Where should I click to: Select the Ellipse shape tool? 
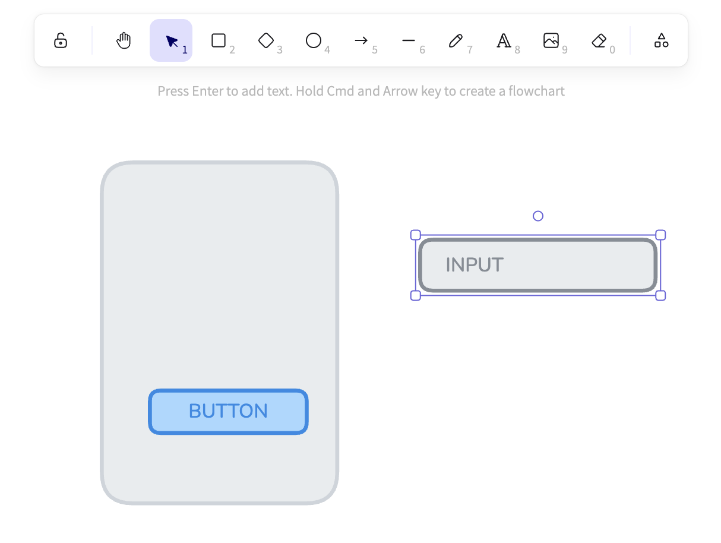click(x=314, y=40)
